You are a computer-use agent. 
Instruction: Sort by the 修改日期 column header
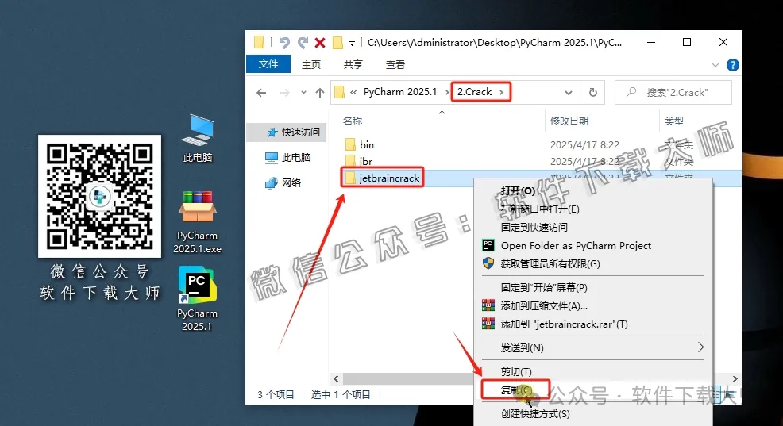pyautogui.click(x=569, y=121)
